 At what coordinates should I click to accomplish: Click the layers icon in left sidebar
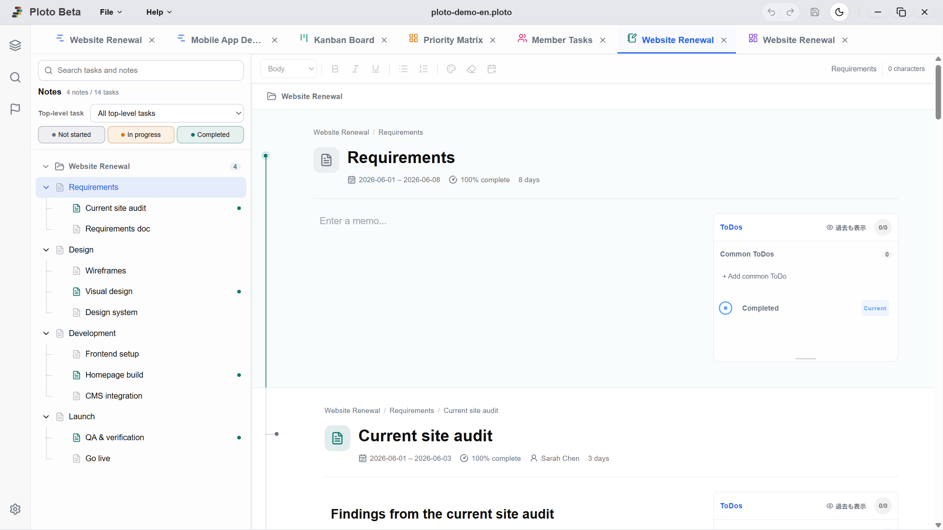(x=15, y=45)
